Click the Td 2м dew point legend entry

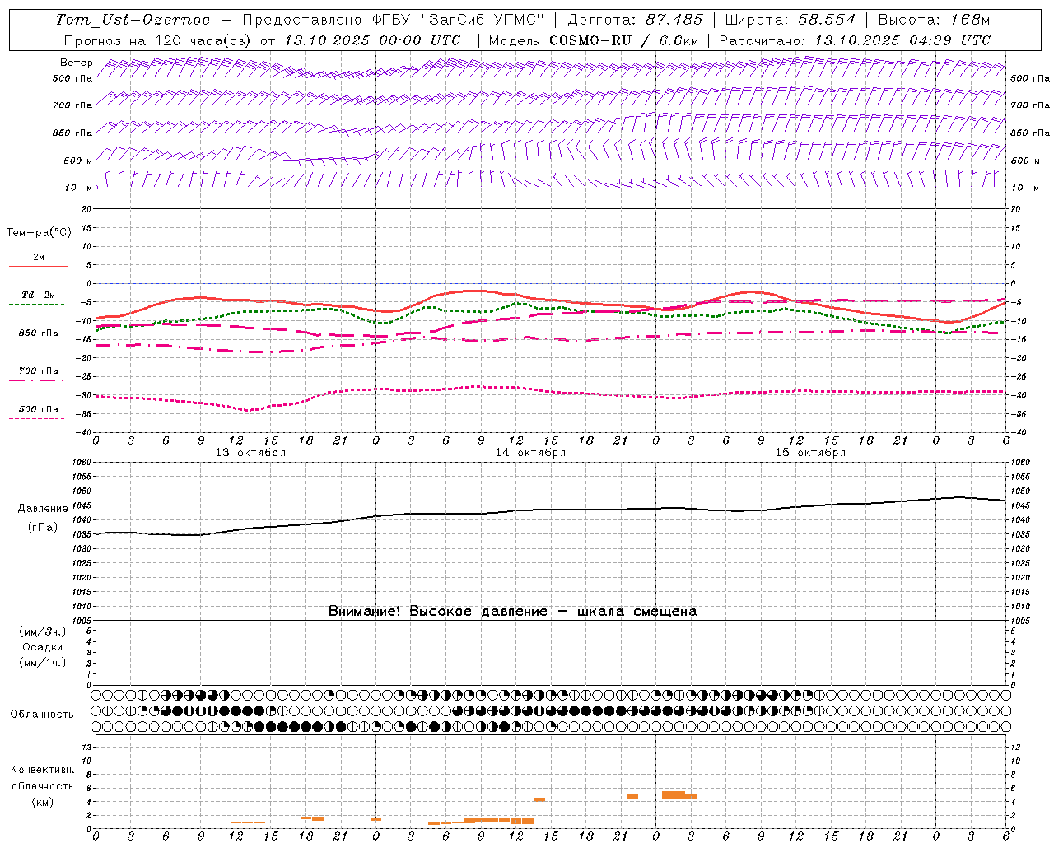(x=38, y=295)
